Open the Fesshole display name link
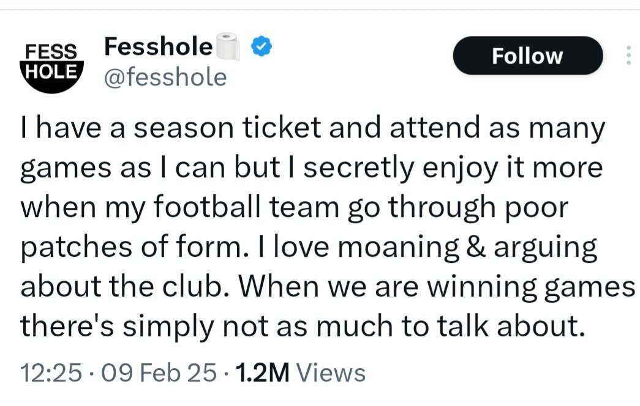The width and height of the screenshot is (640, 406). (159, 46)
